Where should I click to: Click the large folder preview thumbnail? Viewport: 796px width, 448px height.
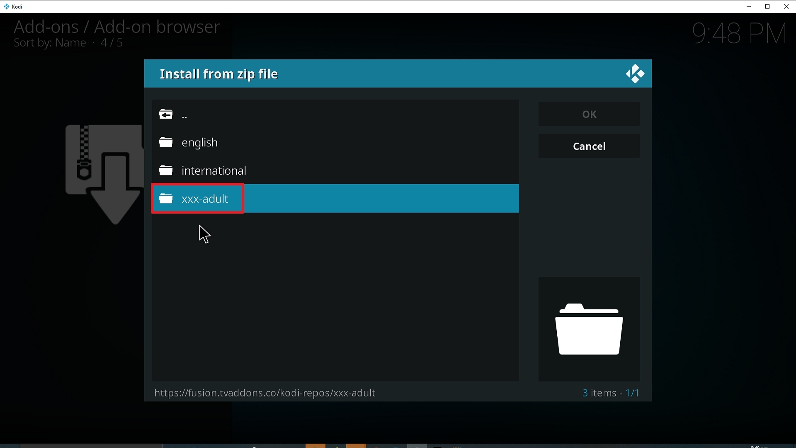pyautogui.click(x=589, y=329)
